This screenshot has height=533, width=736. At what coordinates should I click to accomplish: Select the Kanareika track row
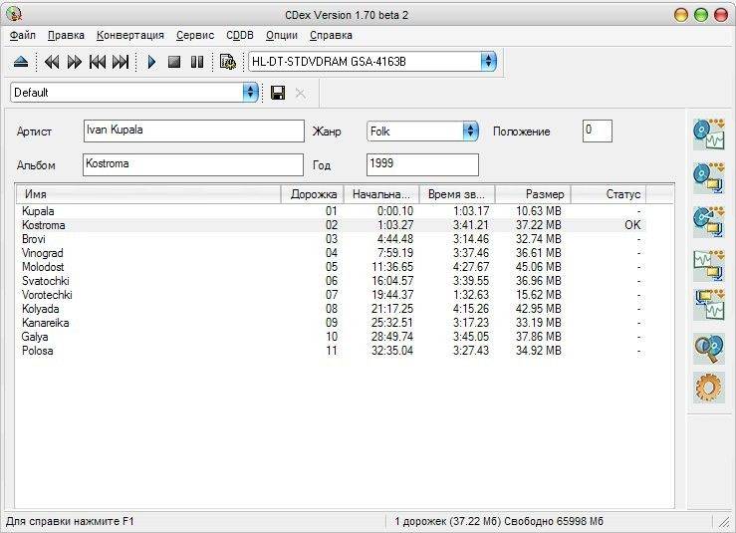332,323
